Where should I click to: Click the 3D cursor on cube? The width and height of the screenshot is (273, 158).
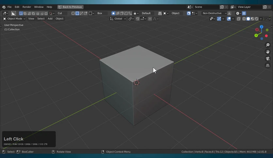136,83
